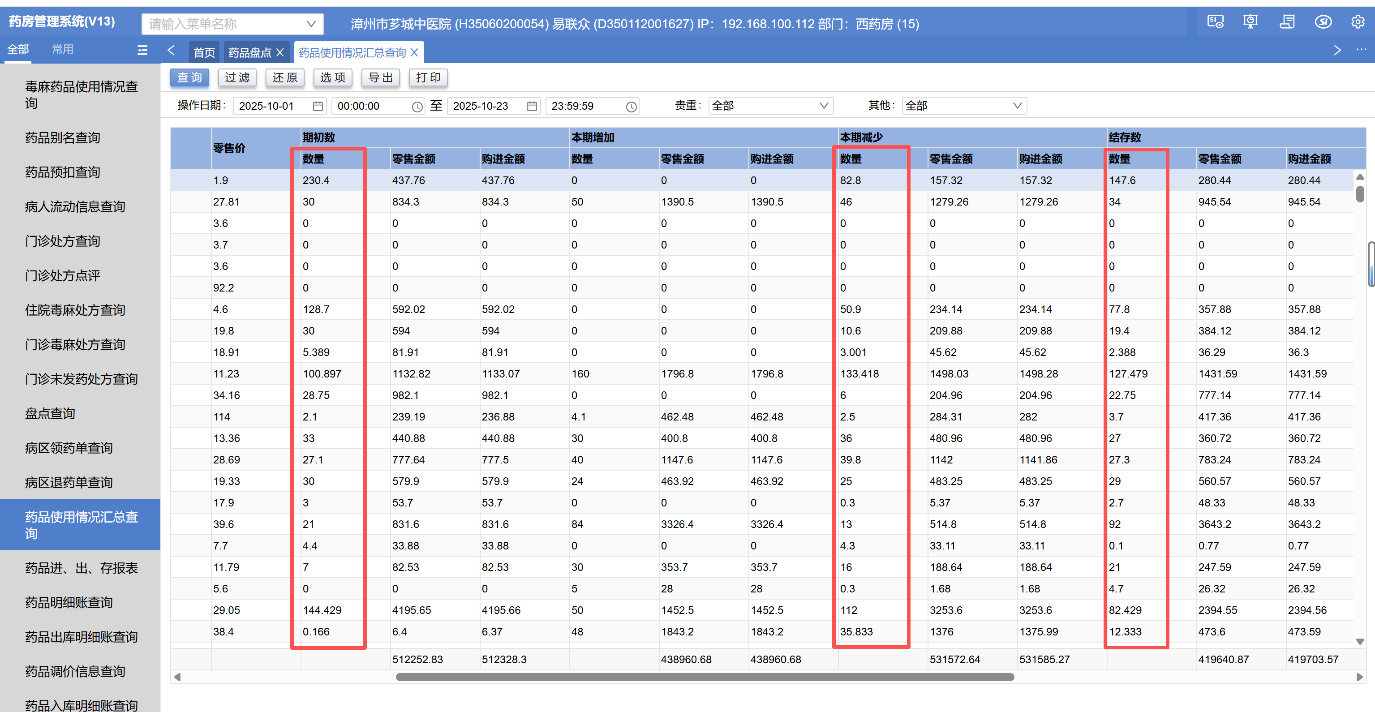Click the 查询 button

tap(189, 78)
